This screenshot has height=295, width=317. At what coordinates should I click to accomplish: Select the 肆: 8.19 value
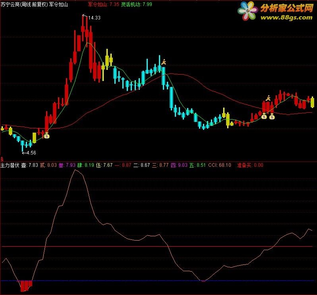pyautogui.click(x=86, y=165)
